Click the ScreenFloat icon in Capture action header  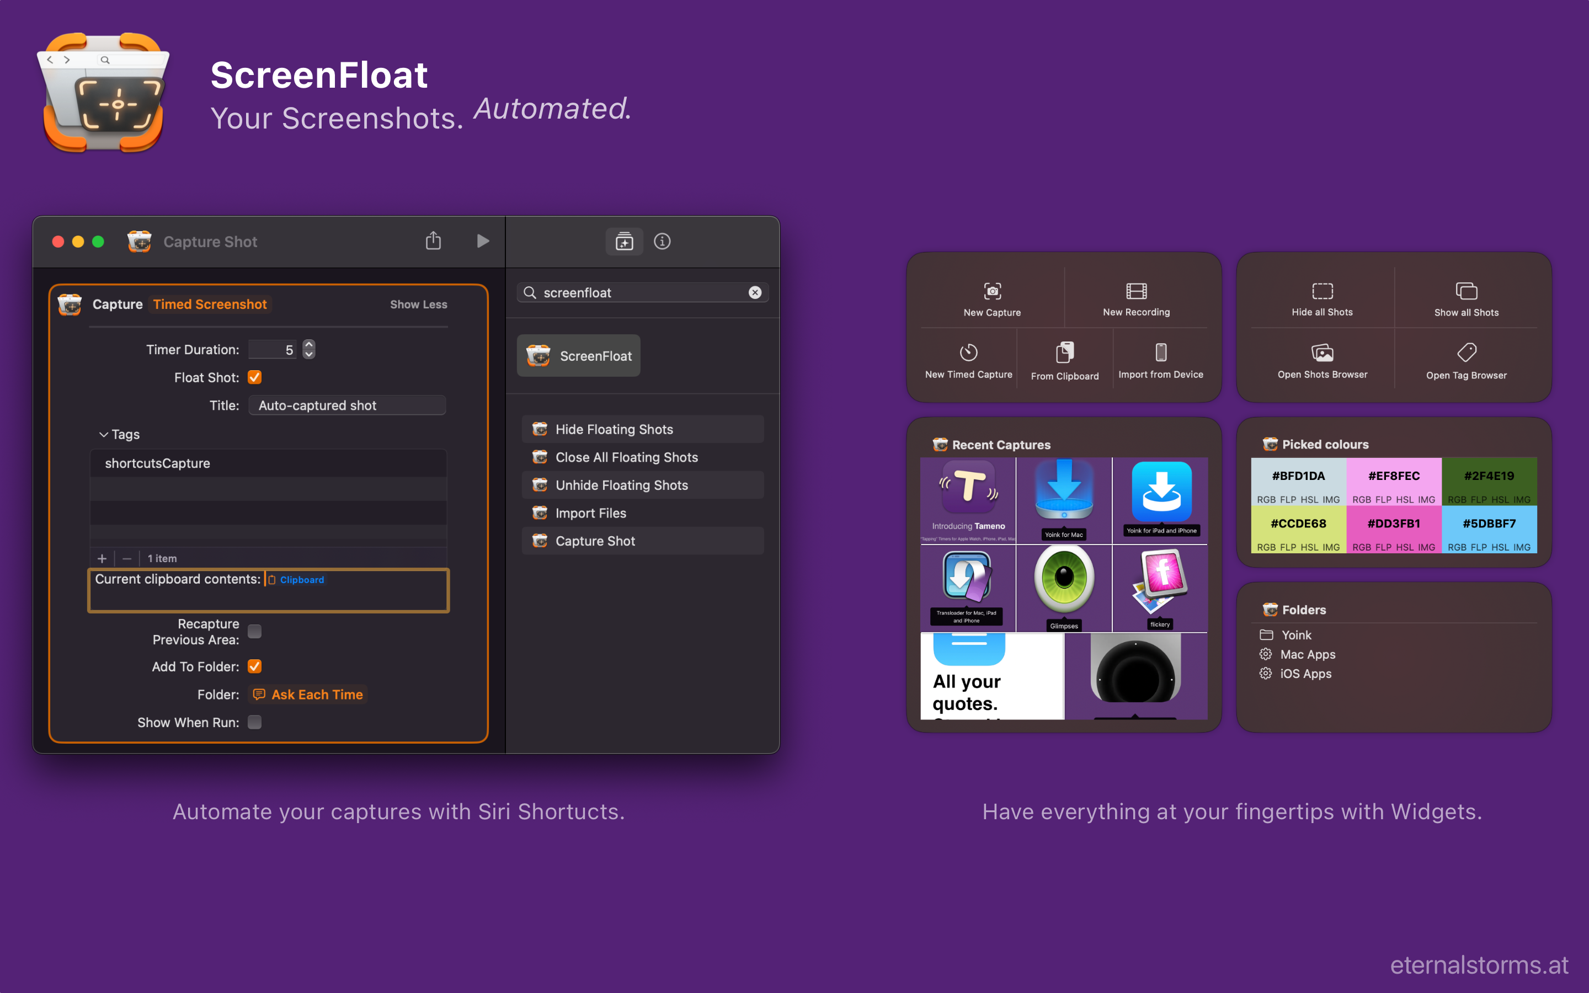coord(70,304)
